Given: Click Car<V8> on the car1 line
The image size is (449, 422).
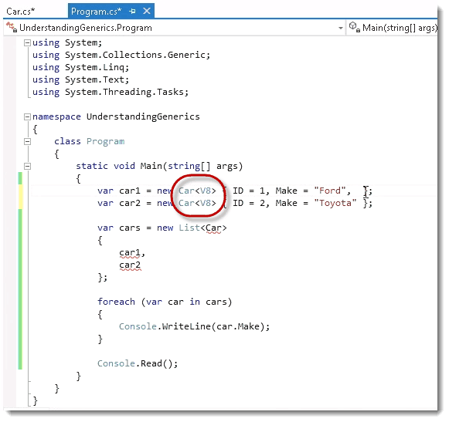Looking at the screenshot, I should tap(197, 191).
